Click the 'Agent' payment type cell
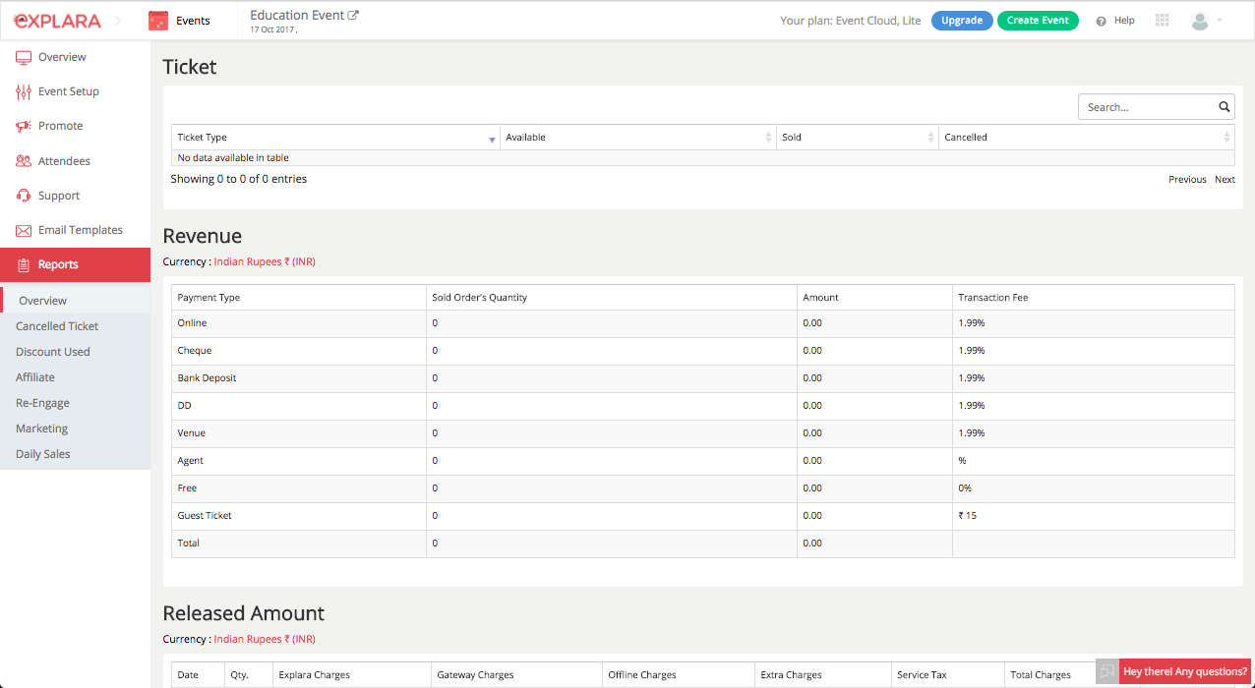Screen dimensions: 1255x688 pos(299,461)
